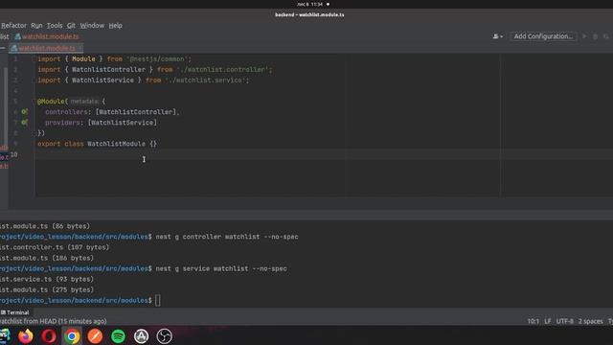Screen dimensions: 613x345
Task: Click the WatchlistModule class name
Action: tap(116, 144)
